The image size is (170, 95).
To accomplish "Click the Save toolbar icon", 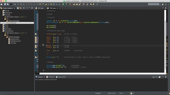I will click(x=5, y=4).
